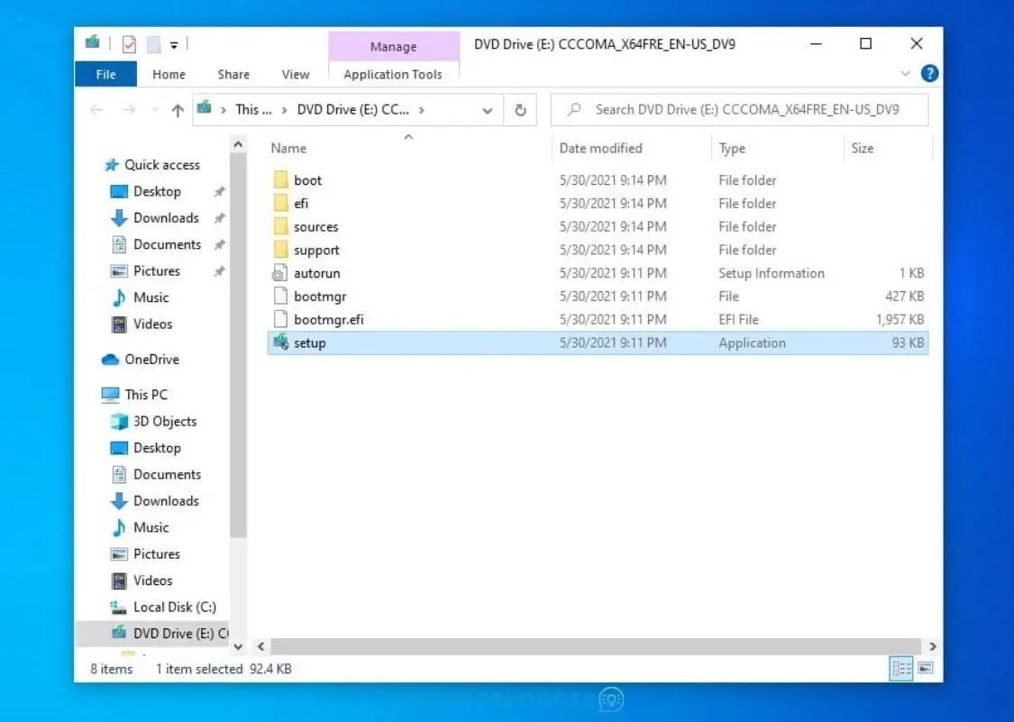Switch to Large icons view in status bar
This screenshot has width=1014, height=722.
pyautogui.click(x=926, y=668)
